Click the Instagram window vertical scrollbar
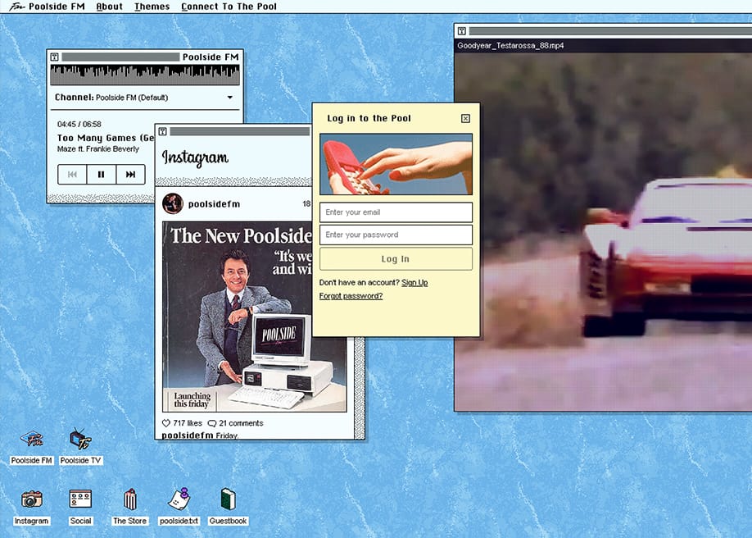The image size is (752, 538). (x=360, y=388)
